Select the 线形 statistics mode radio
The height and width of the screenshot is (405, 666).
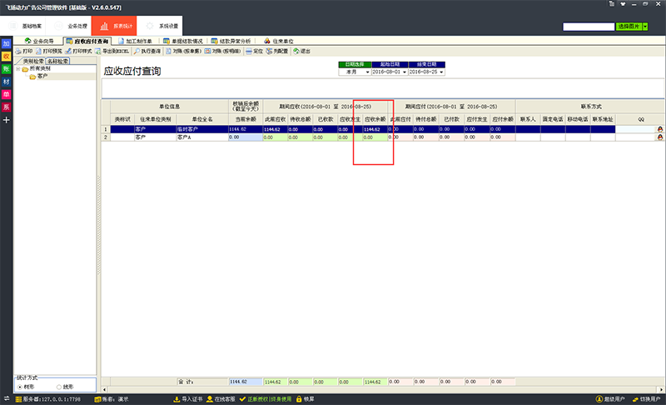[x=57, y=387]
